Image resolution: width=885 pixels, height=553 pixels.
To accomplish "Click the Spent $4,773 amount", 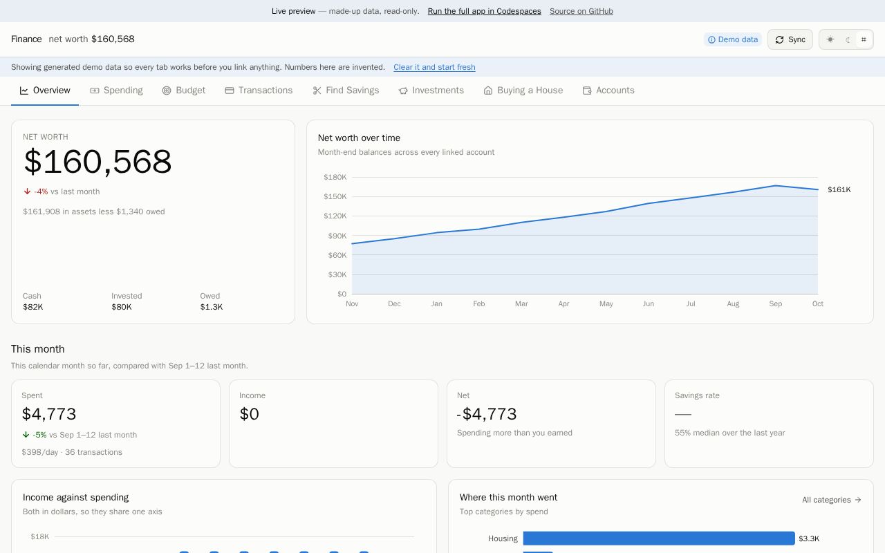I will click(x=49, y=414).
